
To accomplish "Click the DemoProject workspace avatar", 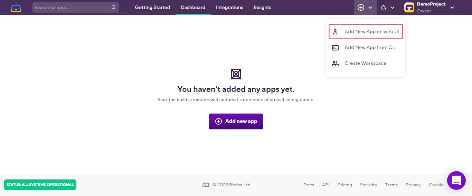I will 409,8.
